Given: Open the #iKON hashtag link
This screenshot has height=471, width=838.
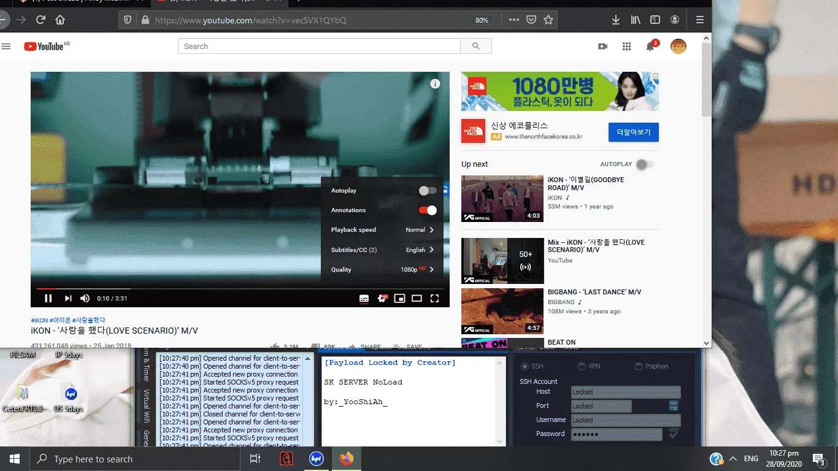Looking at the screenshot, I should [39, 320].
